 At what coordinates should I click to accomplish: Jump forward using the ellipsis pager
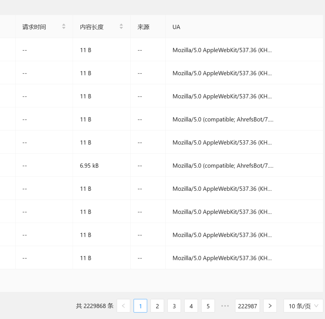[x=225, y=306]
